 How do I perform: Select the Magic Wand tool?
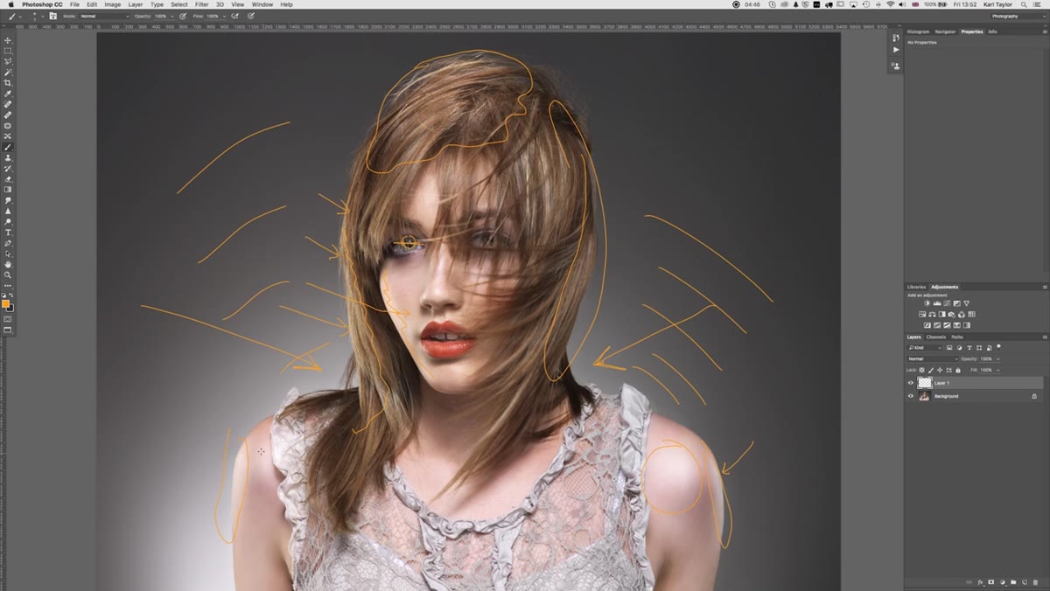pyautogui.click(x=8, y=72)
